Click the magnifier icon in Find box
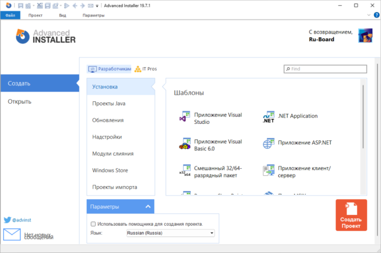The image size is (381, 253). pos(288,69)
